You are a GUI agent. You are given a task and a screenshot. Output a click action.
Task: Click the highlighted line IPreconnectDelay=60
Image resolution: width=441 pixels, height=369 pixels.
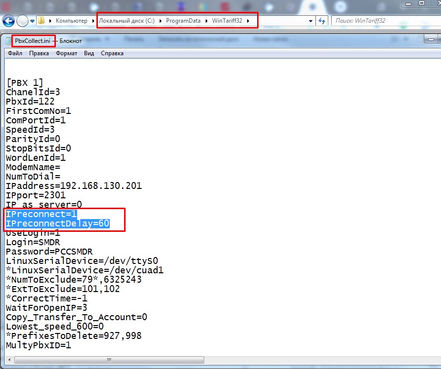58,223
